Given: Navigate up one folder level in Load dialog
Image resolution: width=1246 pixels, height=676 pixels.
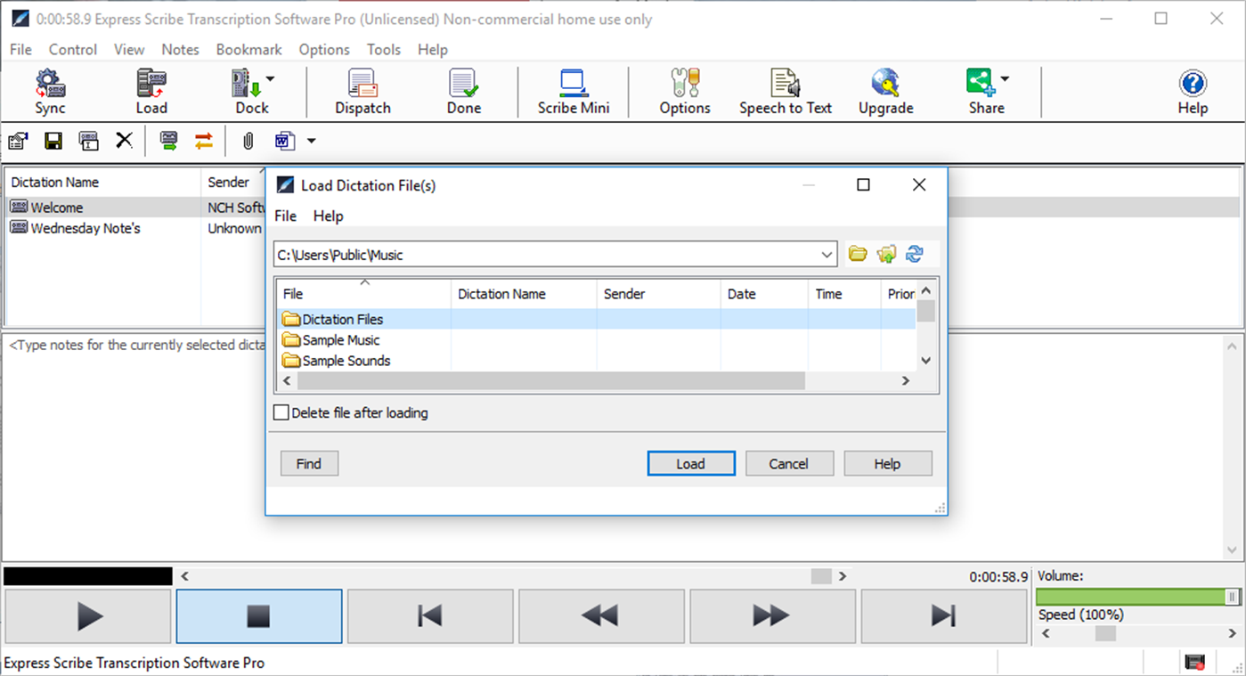Looking at the screenshot, I should 886,254.
